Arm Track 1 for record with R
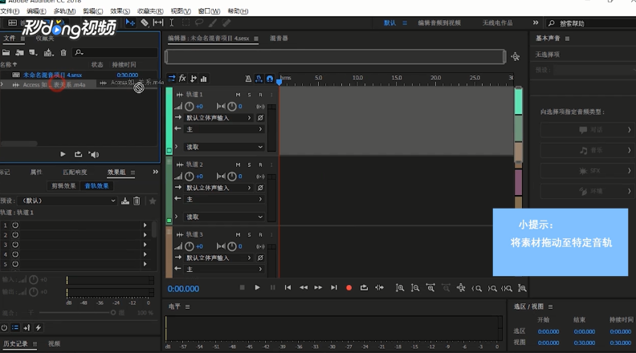Viewport: 636px width, 353px height. coord(260,95)
